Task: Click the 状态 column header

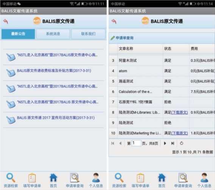Action: pyautogui.click(x=176, y=49)
